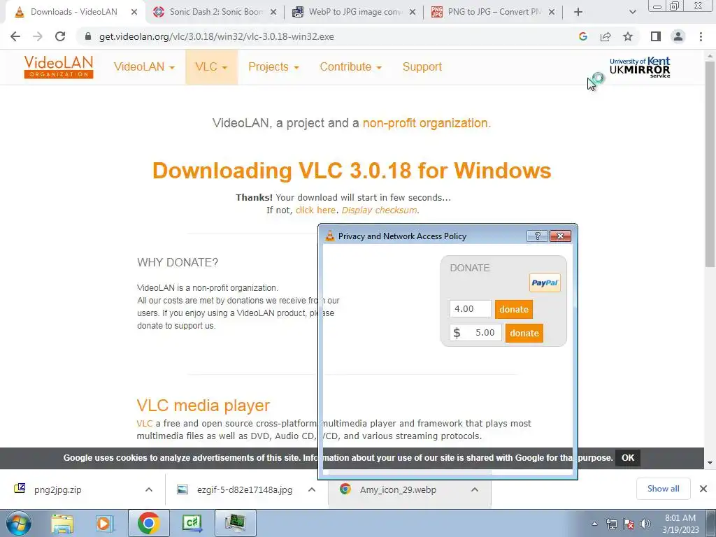The height and width of the screenshot is (537, 716).
Task: Click the 'click here' download link
Action: coord(315,210)
